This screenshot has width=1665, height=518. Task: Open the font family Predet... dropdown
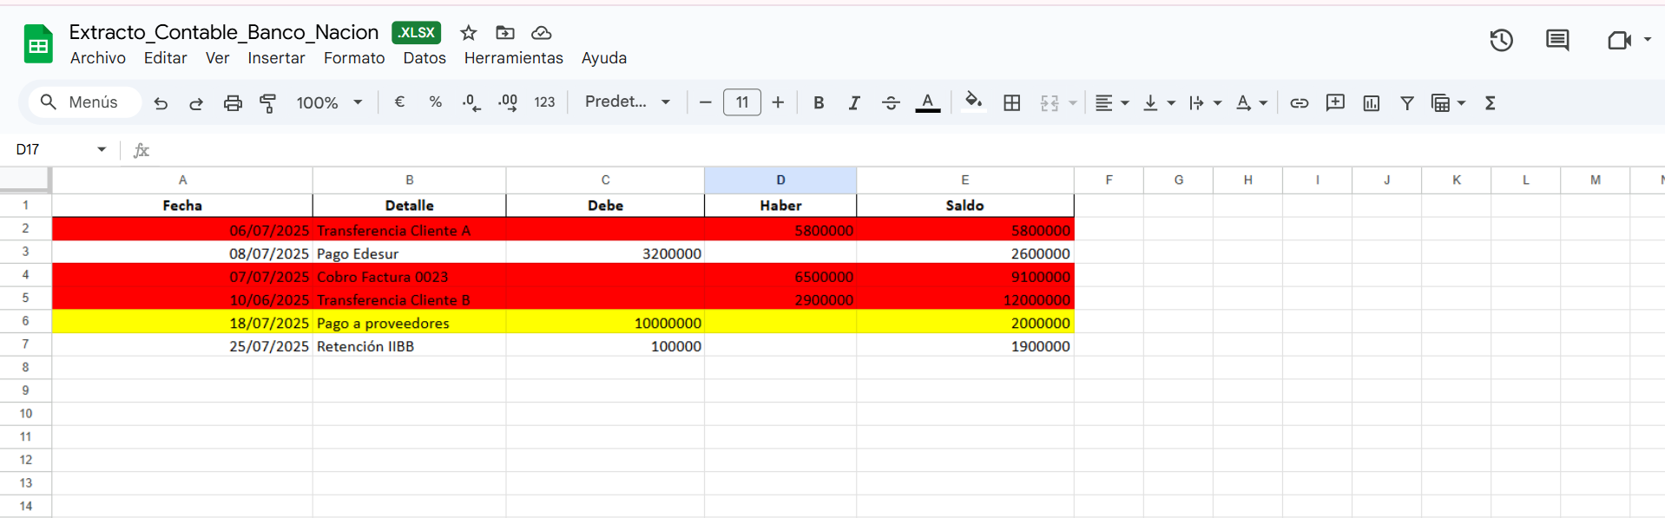[628, 102]
